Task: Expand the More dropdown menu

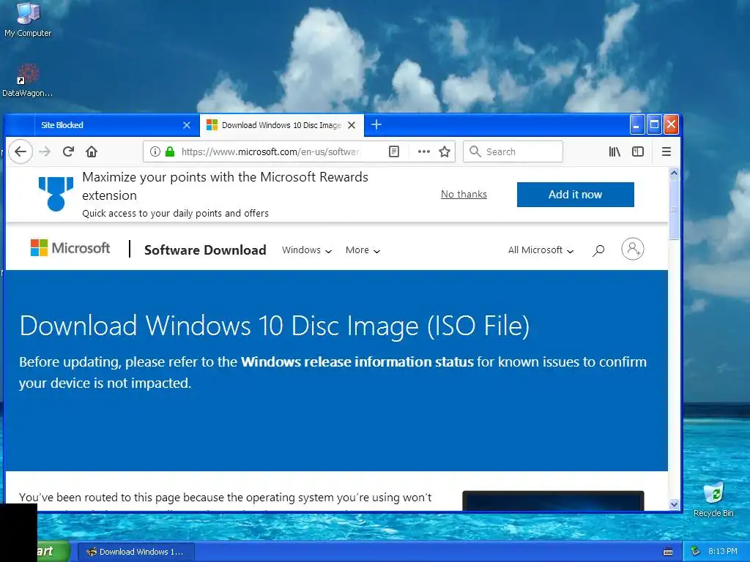Action: (363, 250)
